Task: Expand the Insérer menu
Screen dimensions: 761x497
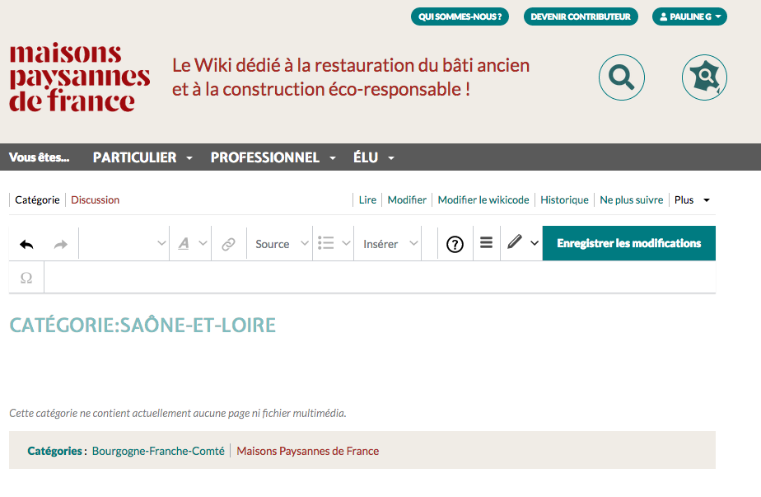Action: click(x=390, y=244)
